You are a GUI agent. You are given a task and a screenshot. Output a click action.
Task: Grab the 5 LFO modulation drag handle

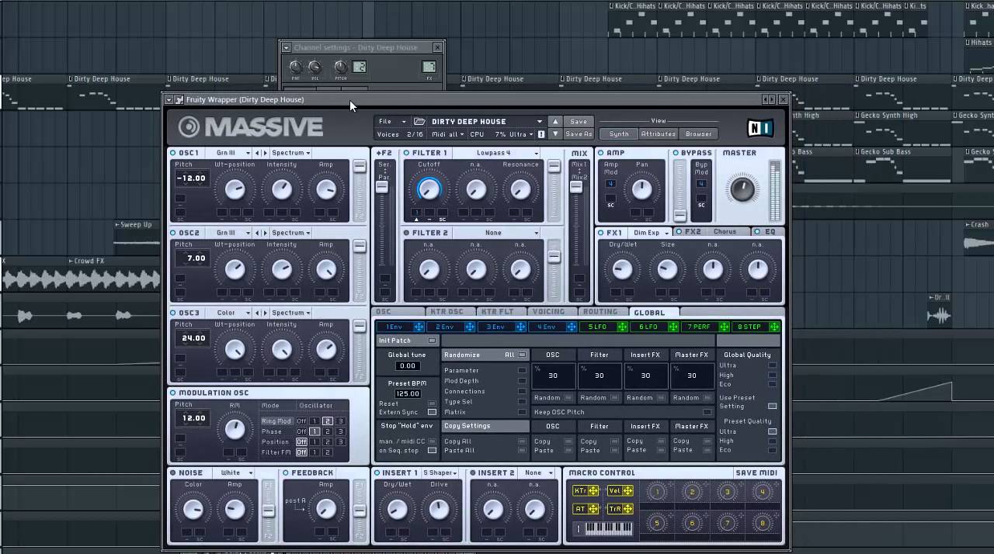tap(622, 327)
